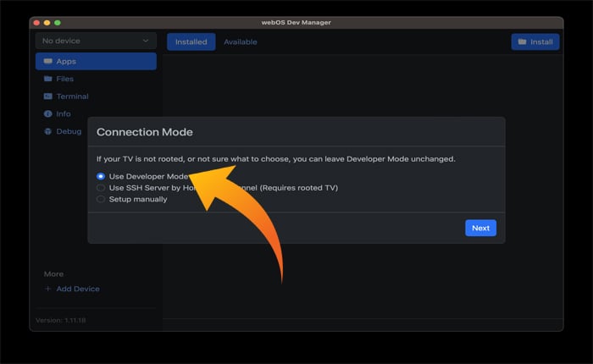Select the Use Developer Mode radio button
This screenshot has width=593, height=364.
pos(101,176)
